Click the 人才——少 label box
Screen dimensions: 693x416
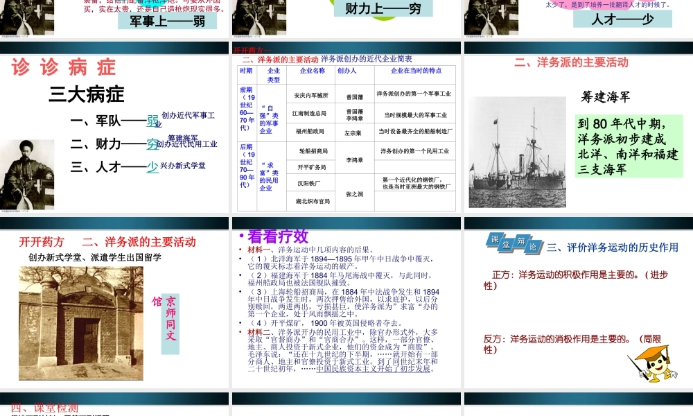623,19
